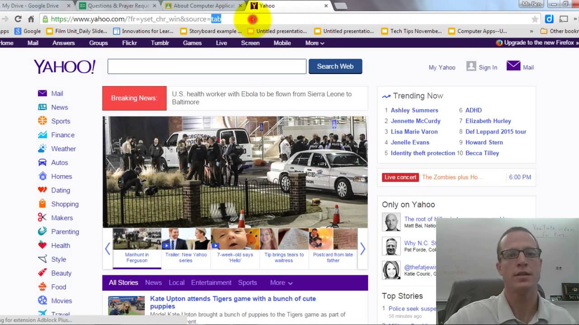Open the blue 'd' extension icon
Screen dimensions: 579x325
[549, 19]
